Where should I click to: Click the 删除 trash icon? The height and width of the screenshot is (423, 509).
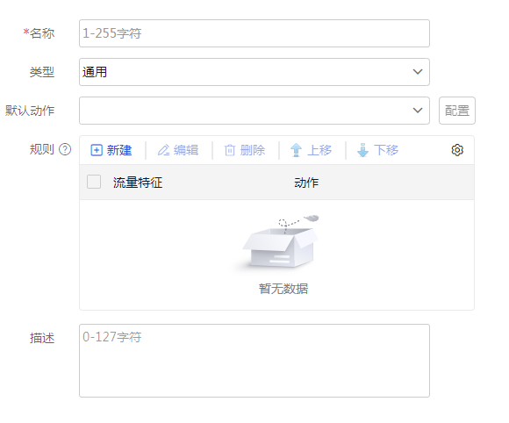tap(230, 150)
